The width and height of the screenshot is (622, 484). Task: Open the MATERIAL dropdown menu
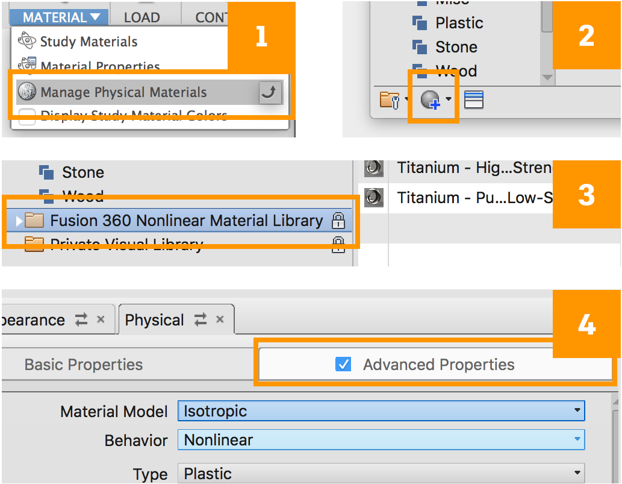pos(58,17)
